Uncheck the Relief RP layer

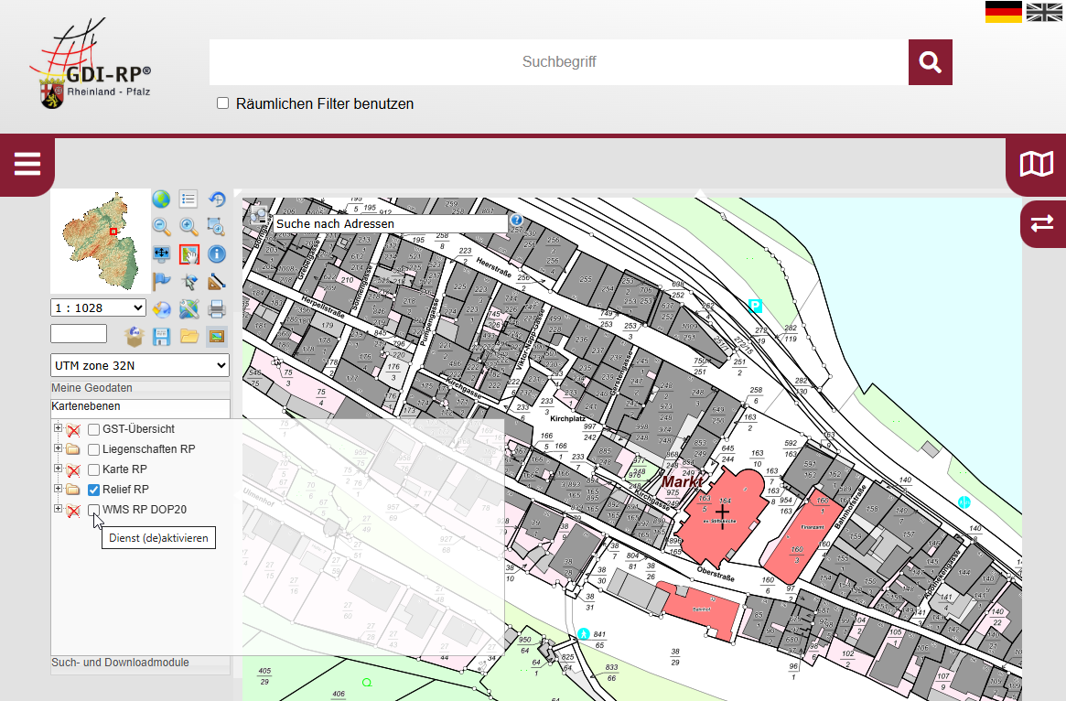coord(93,490)
